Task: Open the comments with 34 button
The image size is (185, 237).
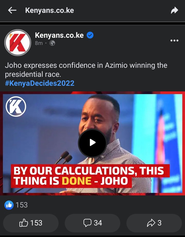Action: (92, 223)
